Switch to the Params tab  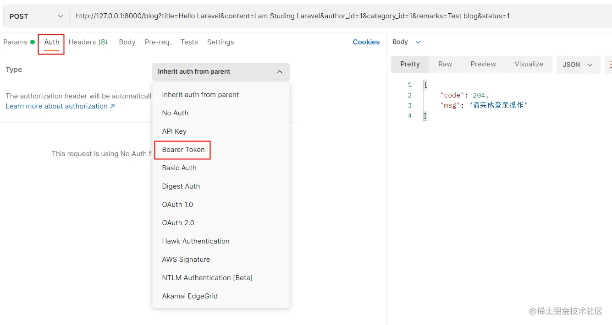point(16,42)
